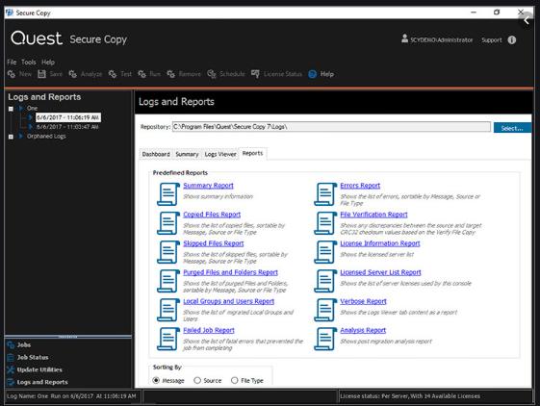Click the Failed Job Report document icon
540x406 pixels.
168,339
